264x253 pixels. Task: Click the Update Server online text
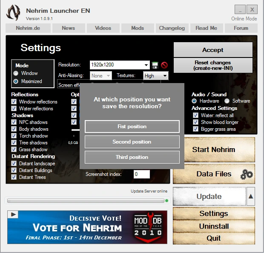(x=149, y=191)
